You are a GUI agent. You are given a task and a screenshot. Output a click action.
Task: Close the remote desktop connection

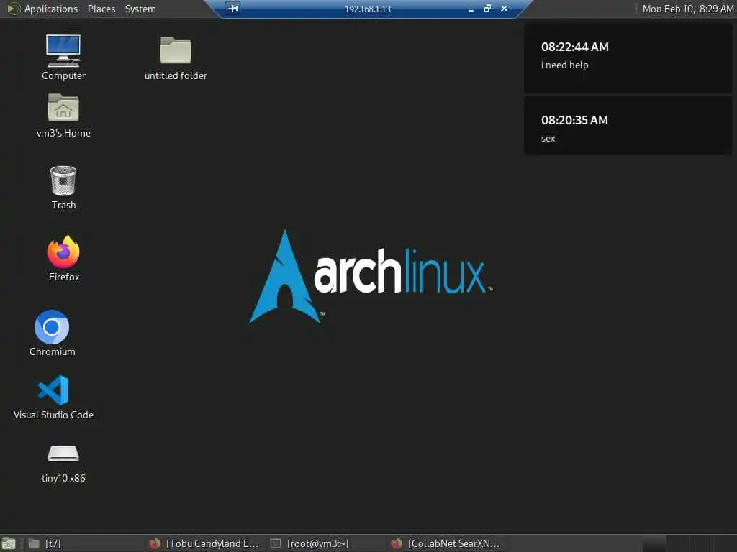pyautogui.click(x=504, y=8)
